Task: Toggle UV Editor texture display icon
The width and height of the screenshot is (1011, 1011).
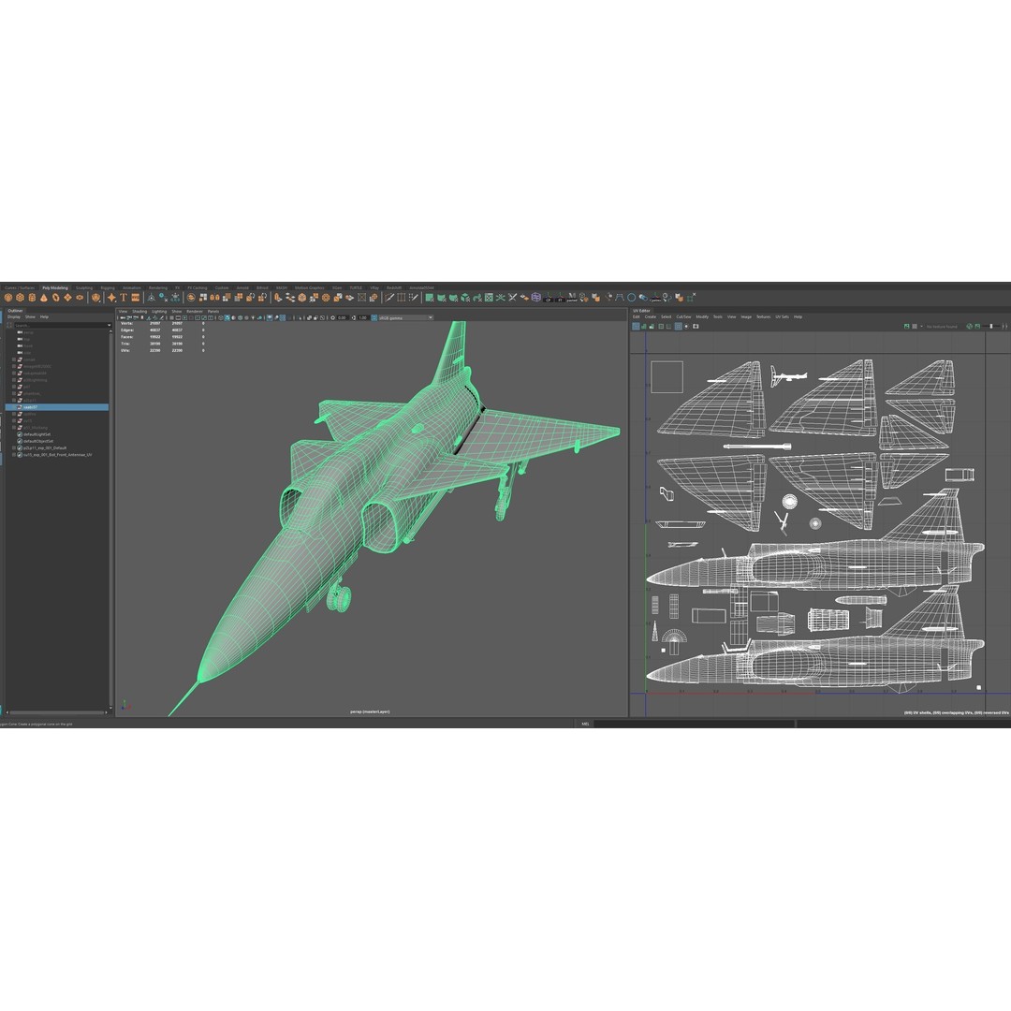Action: pos(906,327)
